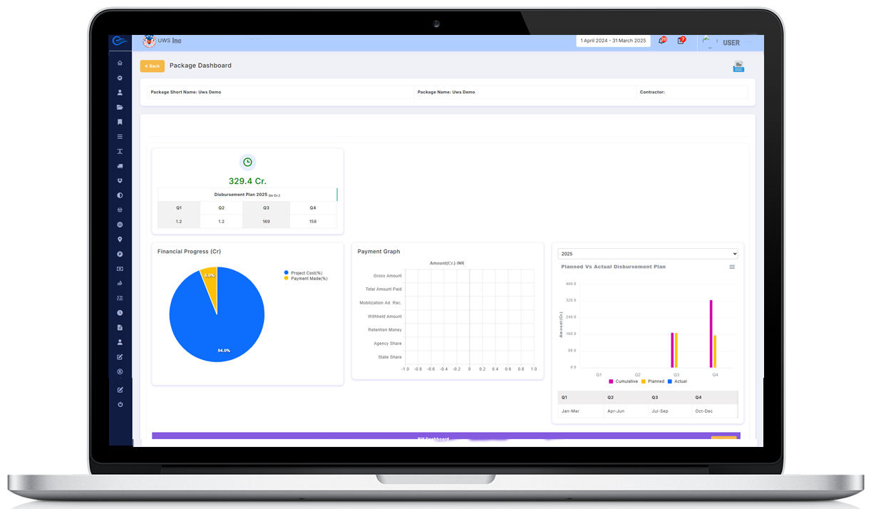The width and height of the screenshot is (871, 509).
Task: Click the hamburger list icon in sidebar
Action: (x=120, y=136)
